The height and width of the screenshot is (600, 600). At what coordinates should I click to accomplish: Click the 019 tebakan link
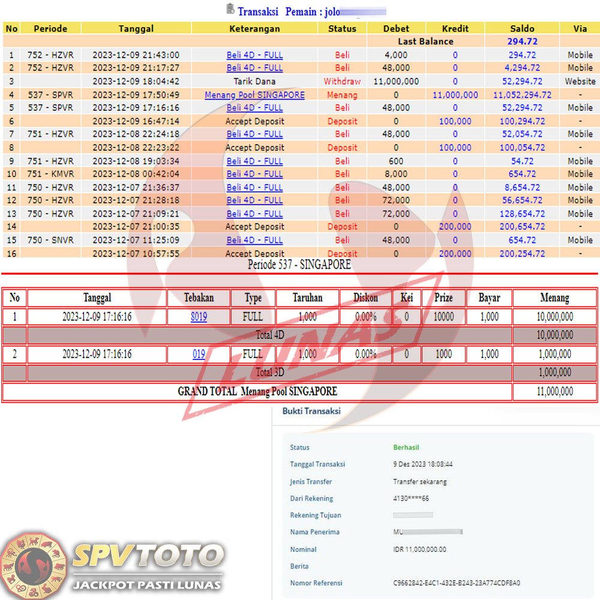pos(199,354)
